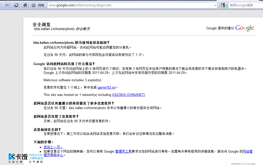
Task: Open the AS23650 (CHINANET) link
Action: [x=129, y=95]
